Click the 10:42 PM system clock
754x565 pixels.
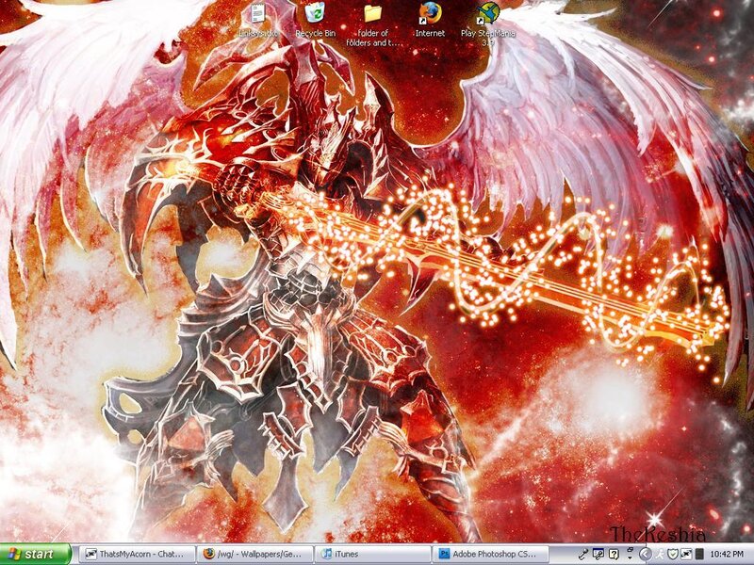click(727, 555)
